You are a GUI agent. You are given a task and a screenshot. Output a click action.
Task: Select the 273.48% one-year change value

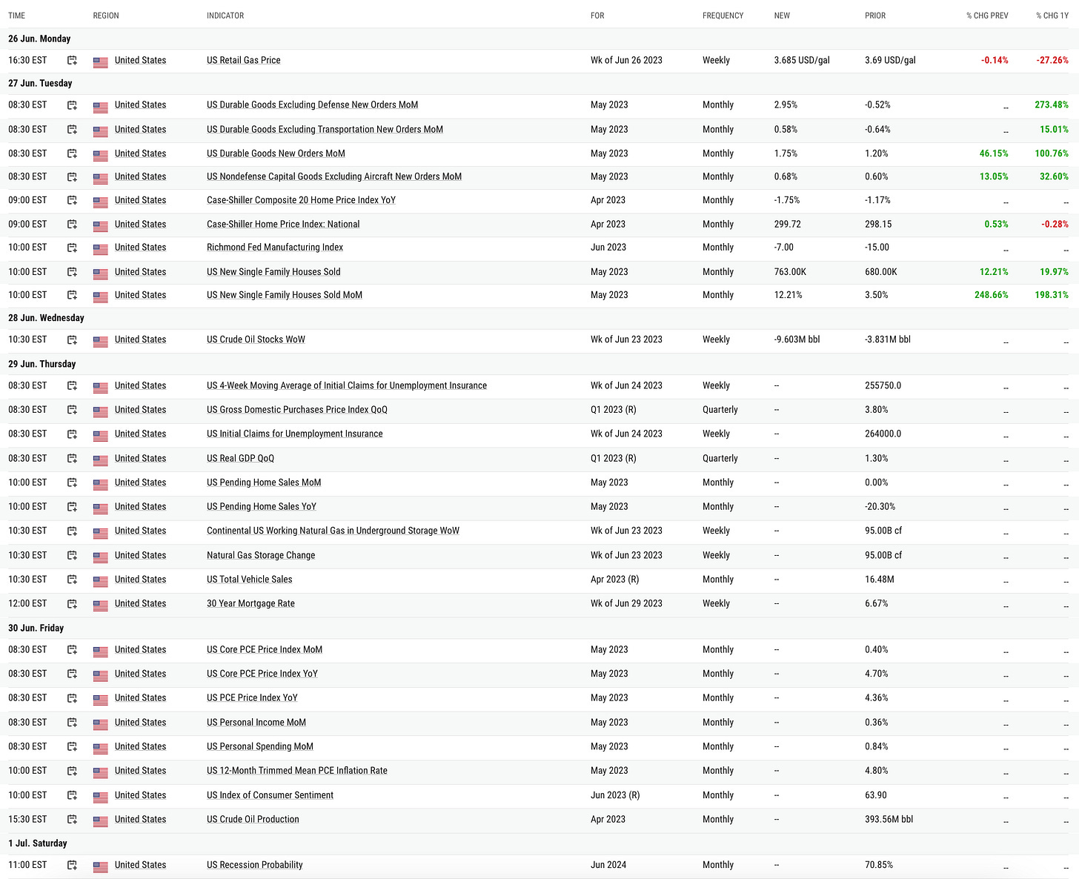pos(1052,105)
